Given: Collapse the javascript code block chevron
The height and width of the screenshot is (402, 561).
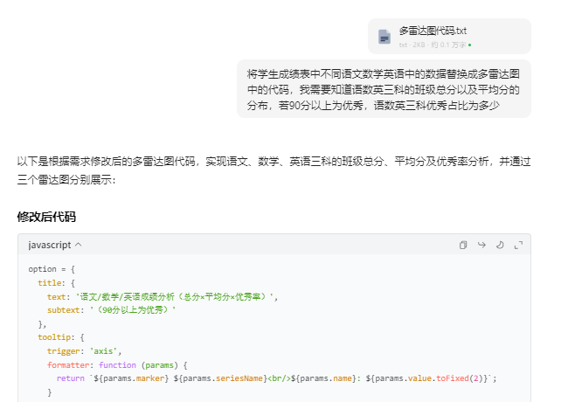Looking at the screenshot, I should click(x=79, y=245).
